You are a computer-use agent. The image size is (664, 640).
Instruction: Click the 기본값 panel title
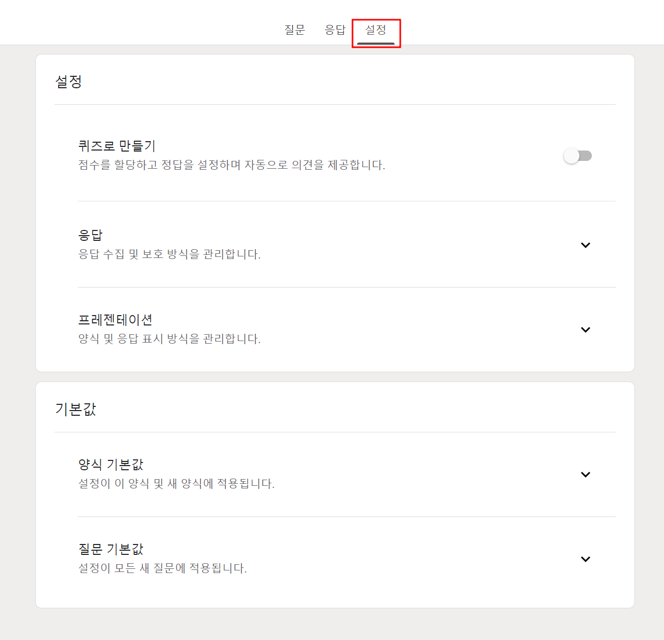click(x=76, y=408)
